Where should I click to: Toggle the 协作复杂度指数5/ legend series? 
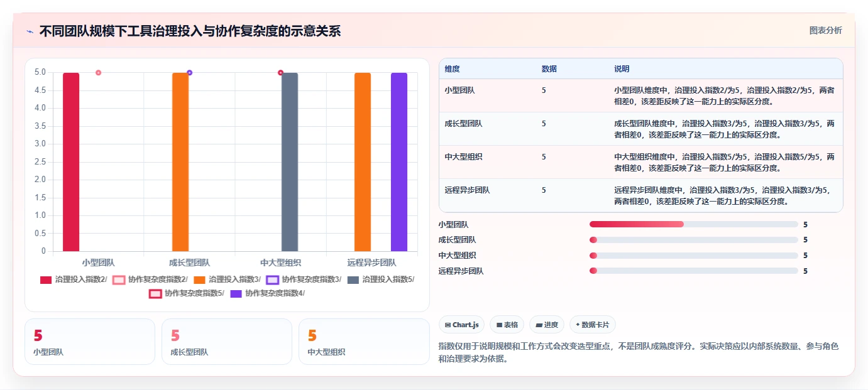point(187,293)
